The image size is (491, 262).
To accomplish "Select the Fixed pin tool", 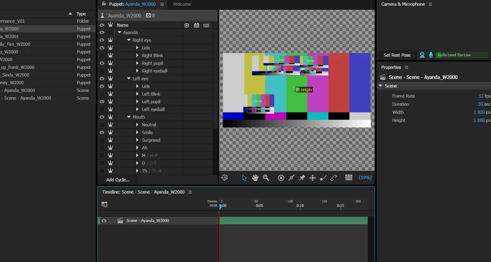I will [302, 178].
